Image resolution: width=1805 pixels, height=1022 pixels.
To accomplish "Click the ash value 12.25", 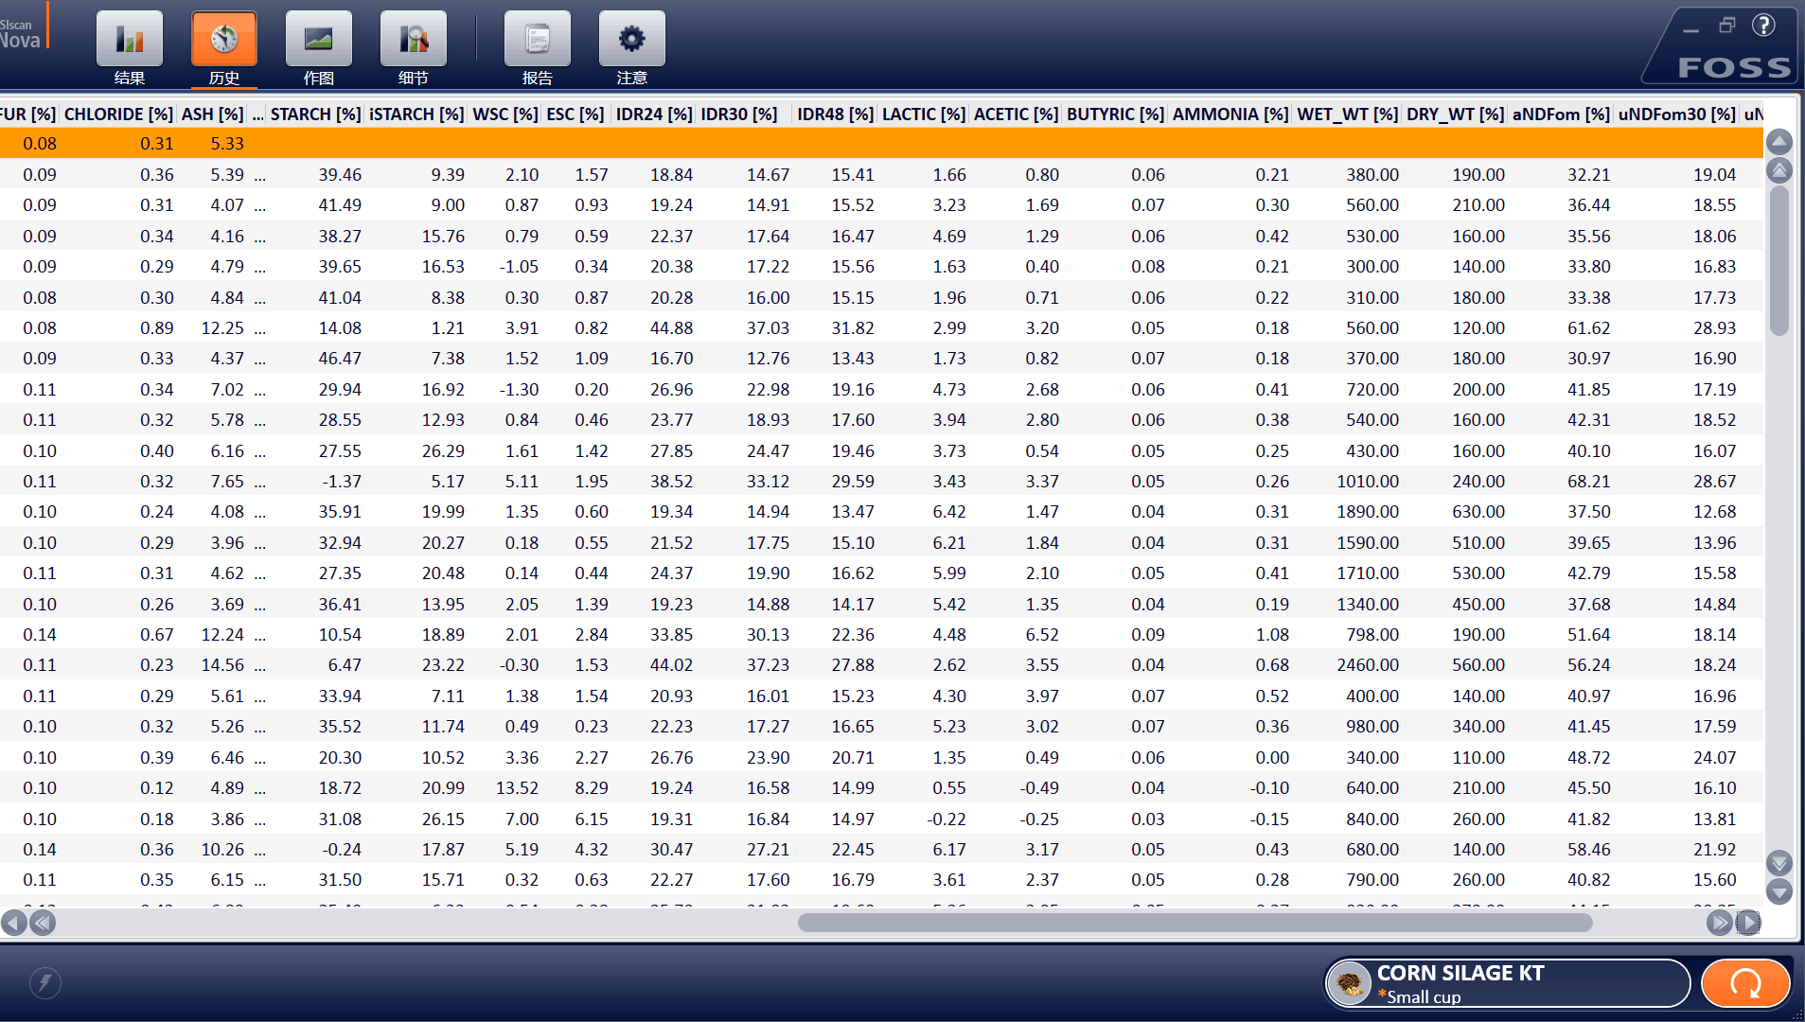I will 222,328.
